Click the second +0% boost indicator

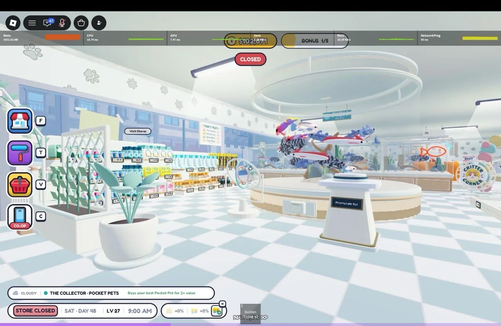(x=200, y=311)
